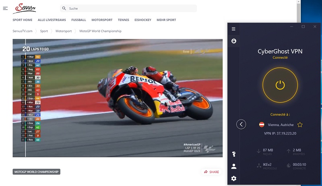Screen dimensions: 322x186
Task: Open the TENNIS section
Action: (x=124, y=20)
